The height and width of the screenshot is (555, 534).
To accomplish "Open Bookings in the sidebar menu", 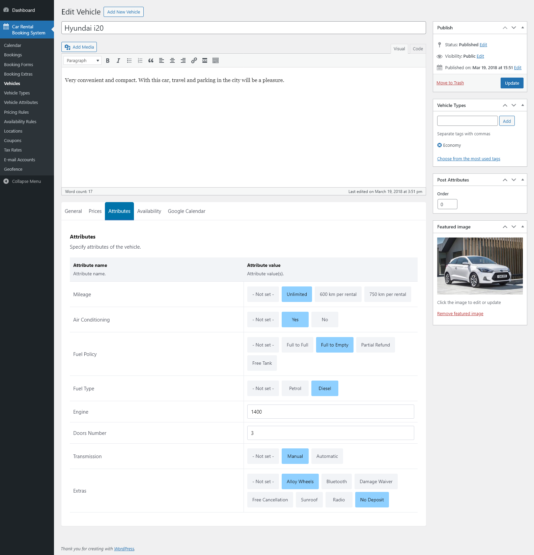I will click(x=13, y=55).
